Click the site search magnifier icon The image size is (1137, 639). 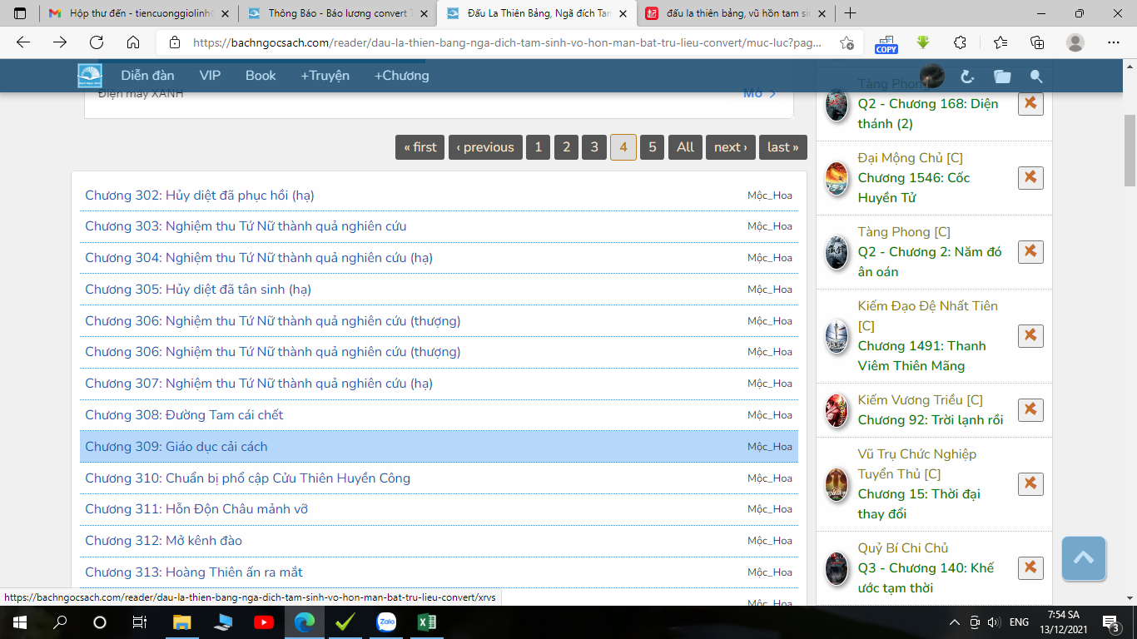[x=1036, y=77]
